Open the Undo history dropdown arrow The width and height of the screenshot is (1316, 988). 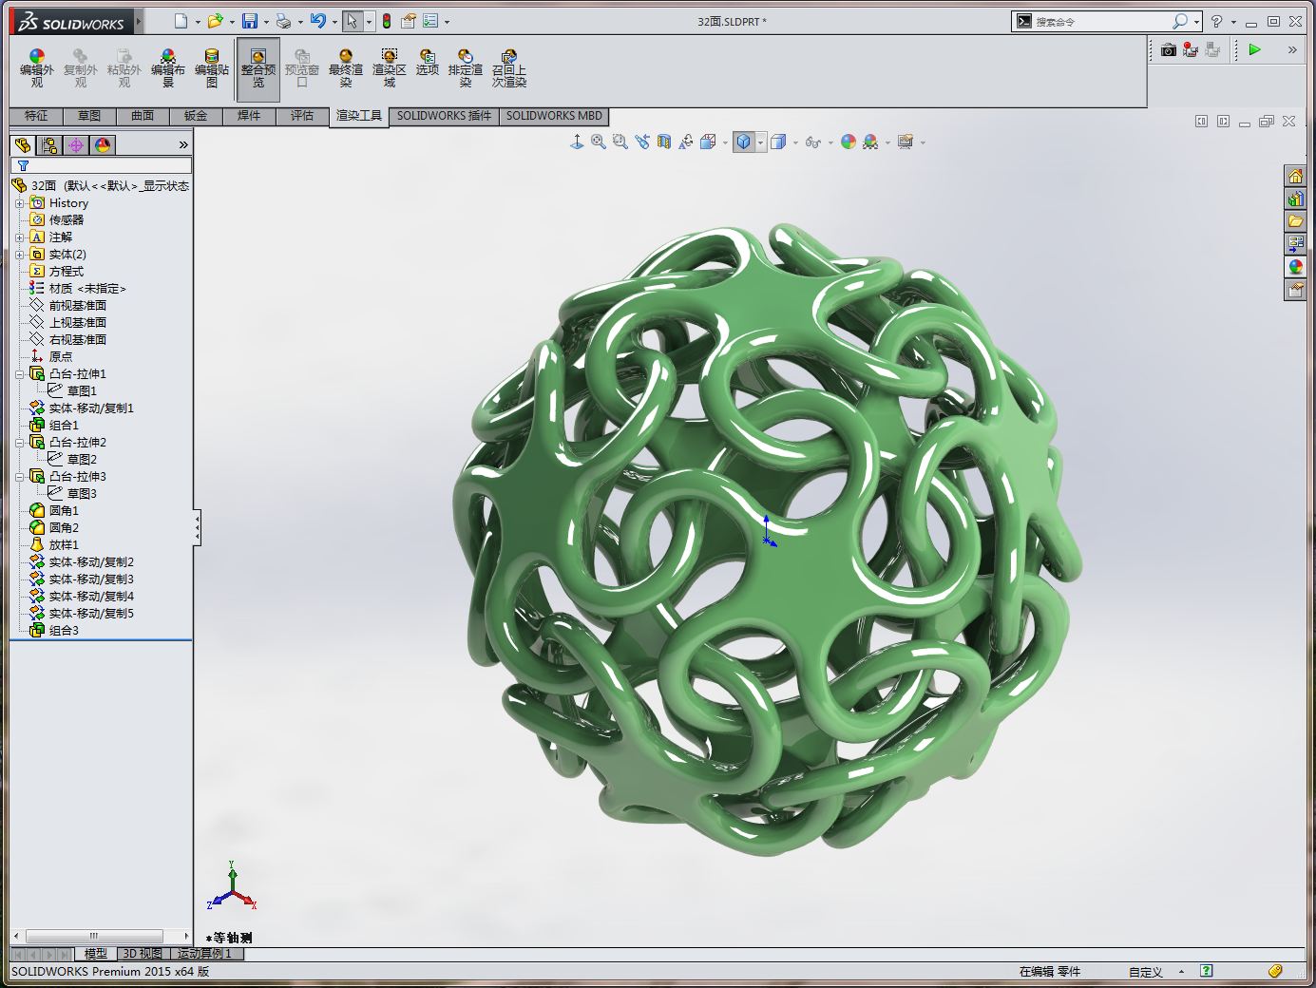click(x=334, y=22)
